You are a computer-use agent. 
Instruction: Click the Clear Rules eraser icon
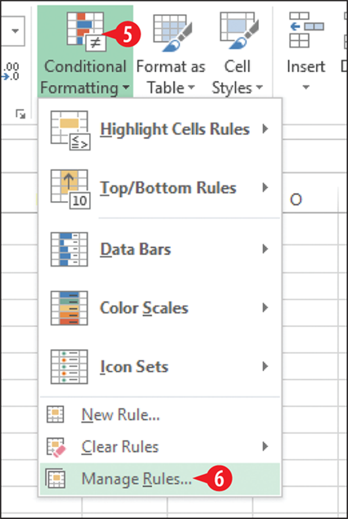pyautogui.click(x=56, y=446)
